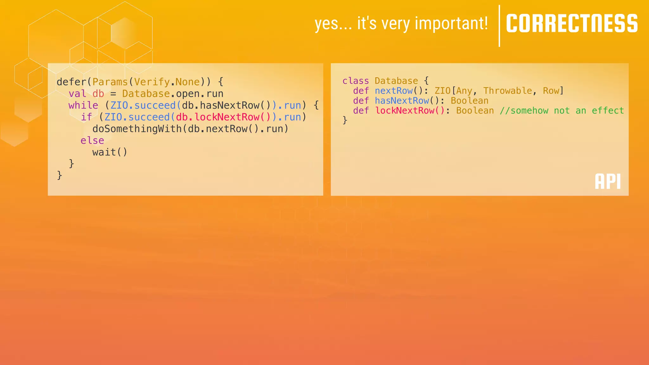Viewport: 649px width, 365px height.
Task: Click the CORRECTNESS heading
Action: point(572,23)
